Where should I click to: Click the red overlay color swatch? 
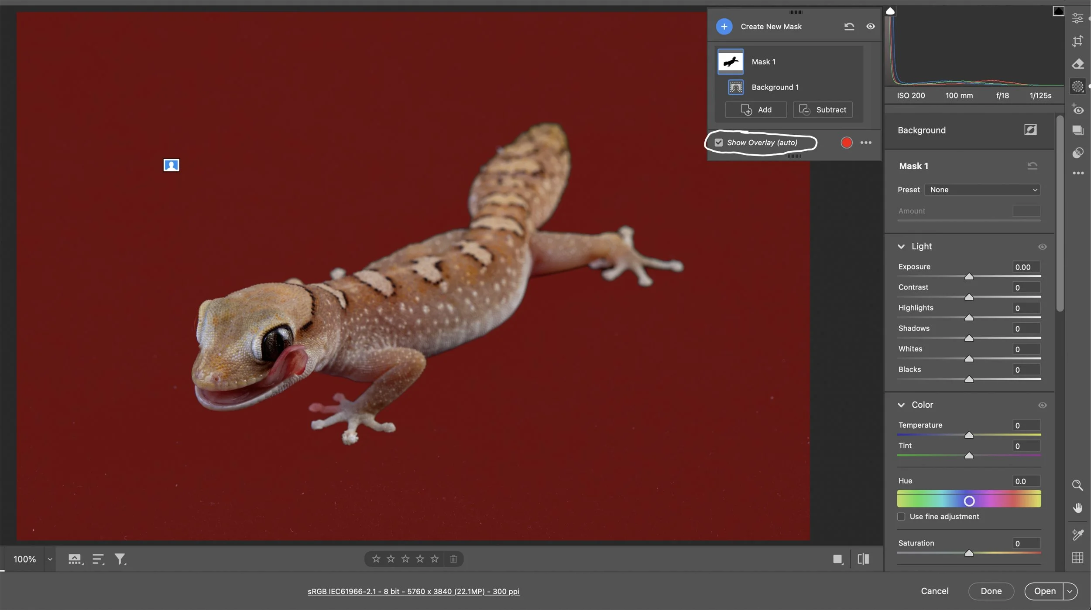[846, 143]
